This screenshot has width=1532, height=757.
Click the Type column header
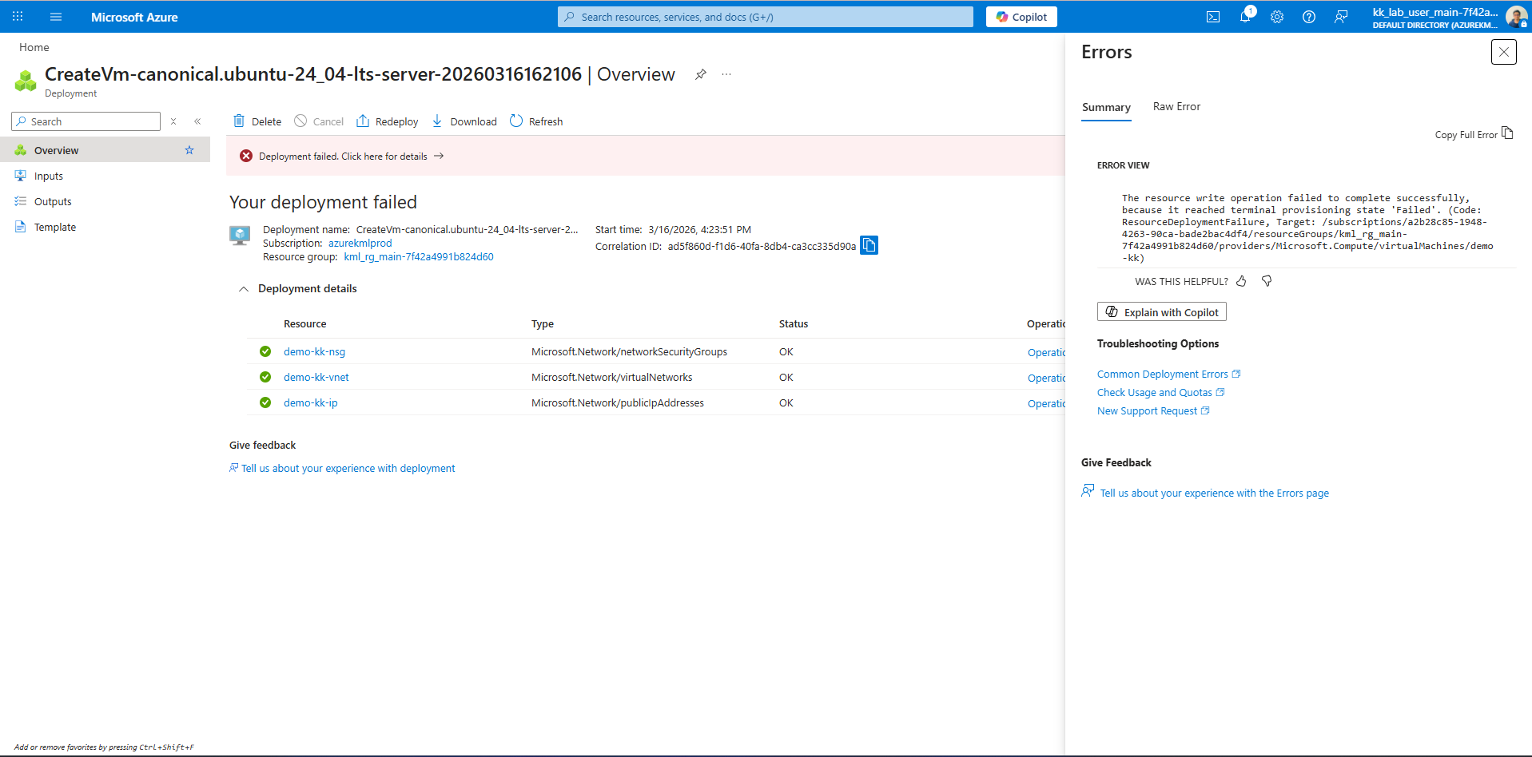[x=543, y=324]
